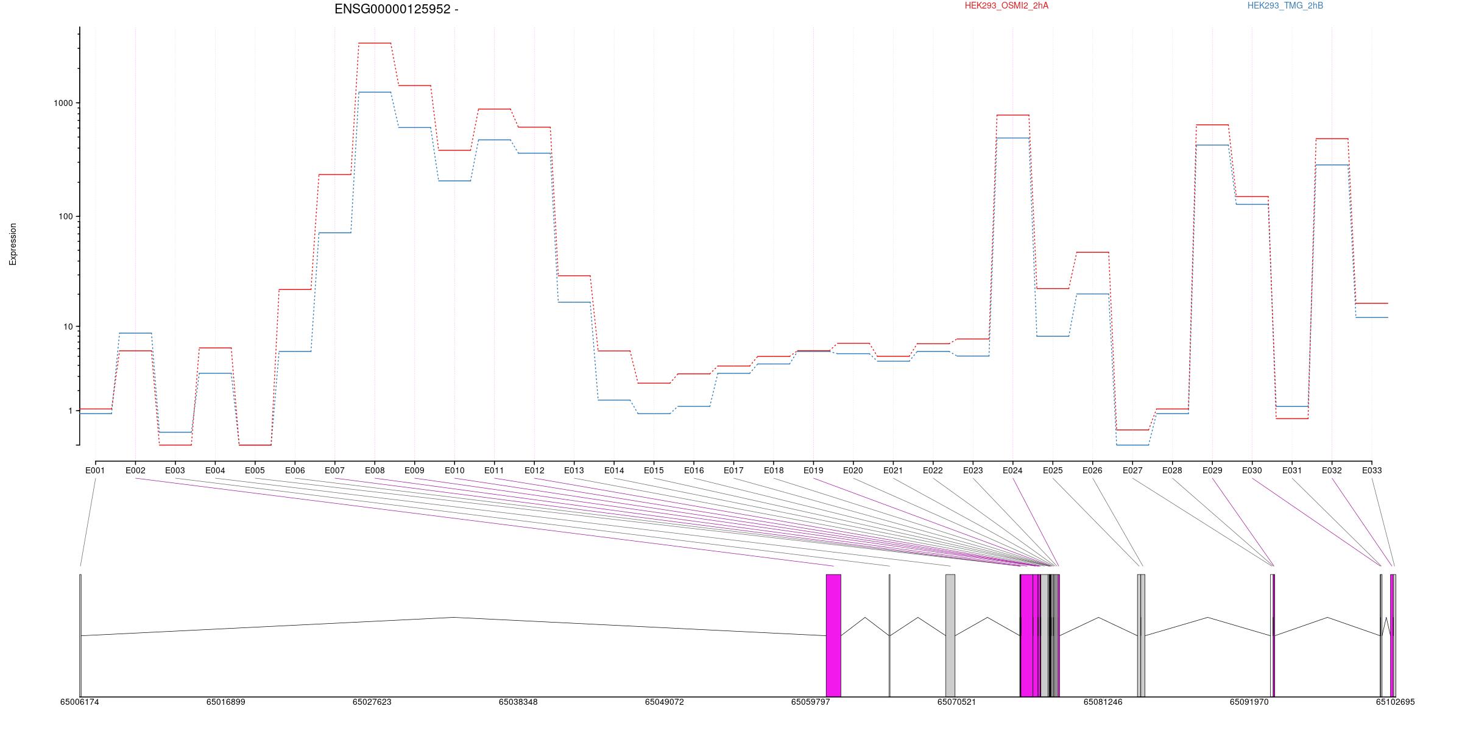Click the 1000 y-axis tick label
This screenshot has height=731, width=1462.
click(x=63, y=103)
